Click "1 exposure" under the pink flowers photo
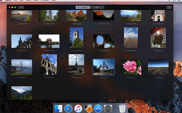 [131, 77]
